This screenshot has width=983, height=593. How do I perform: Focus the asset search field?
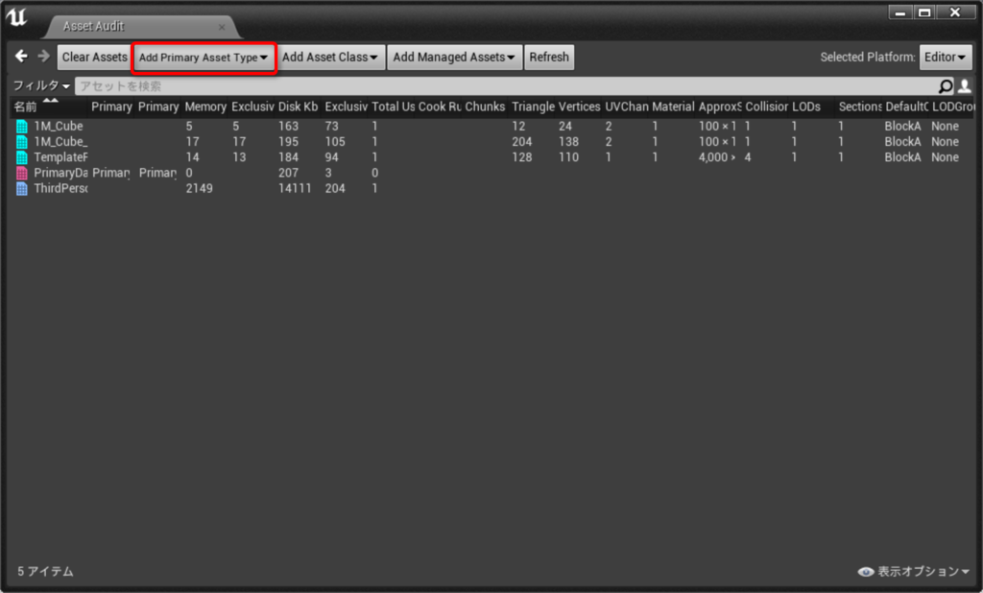pos(507,85)
